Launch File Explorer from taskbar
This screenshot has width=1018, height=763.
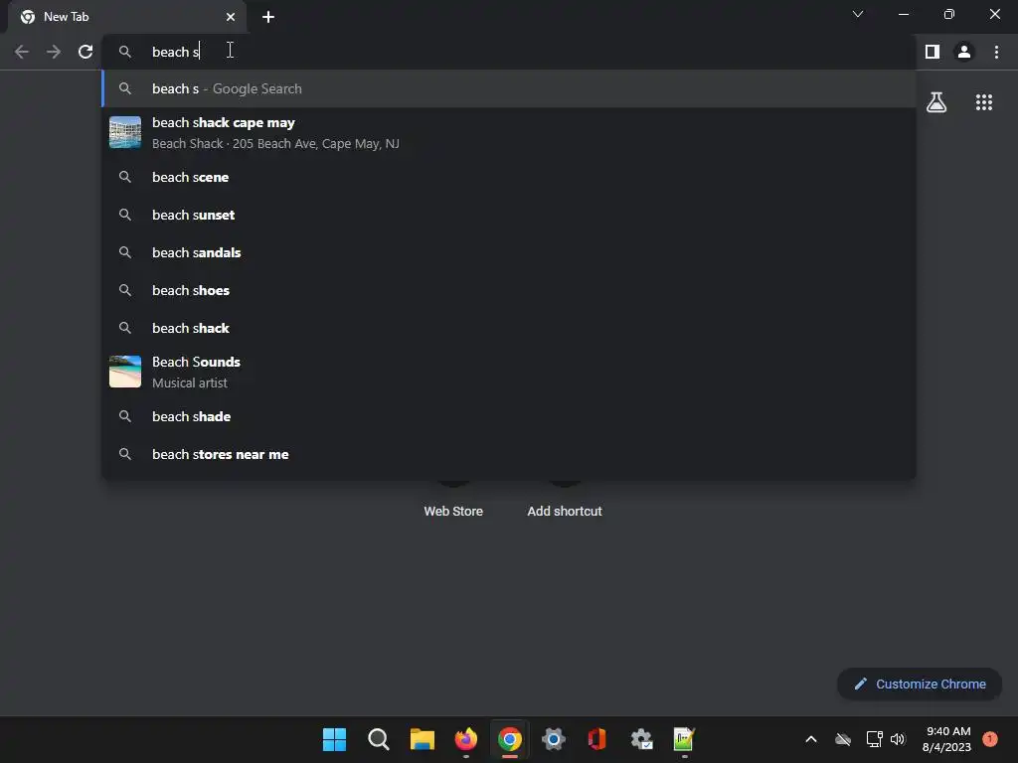(x=422, y=739)
